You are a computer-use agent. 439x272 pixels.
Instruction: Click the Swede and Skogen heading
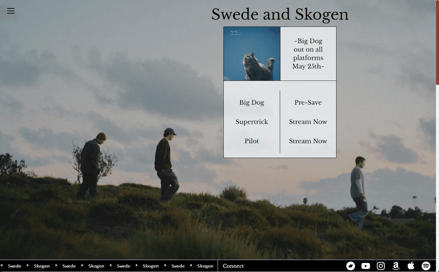point(279,14)
